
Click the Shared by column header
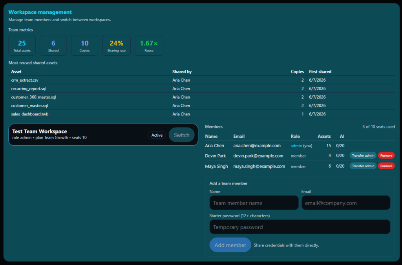pyautogui.click(x=182, y=71)
